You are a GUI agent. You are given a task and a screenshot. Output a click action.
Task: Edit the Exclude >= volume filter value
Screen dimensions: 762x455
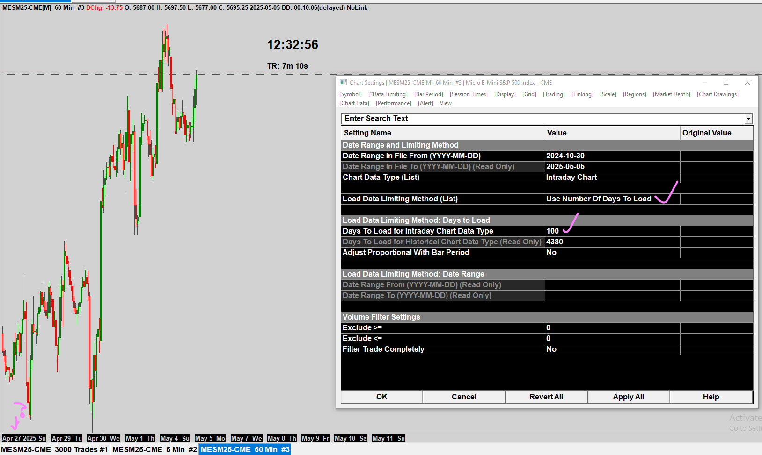[612, 328]
